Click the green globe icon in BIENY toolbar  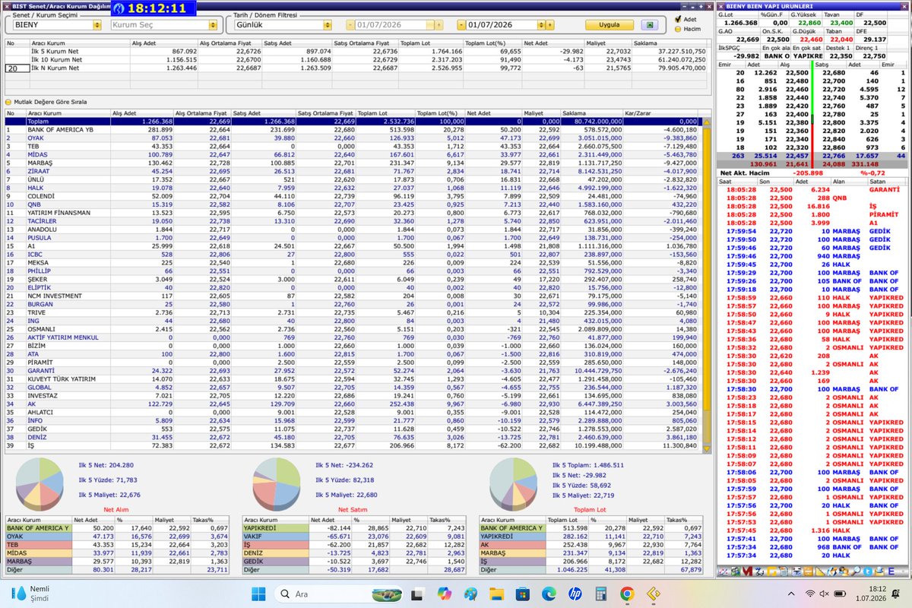pyautogui.click(x=735, y=571)
